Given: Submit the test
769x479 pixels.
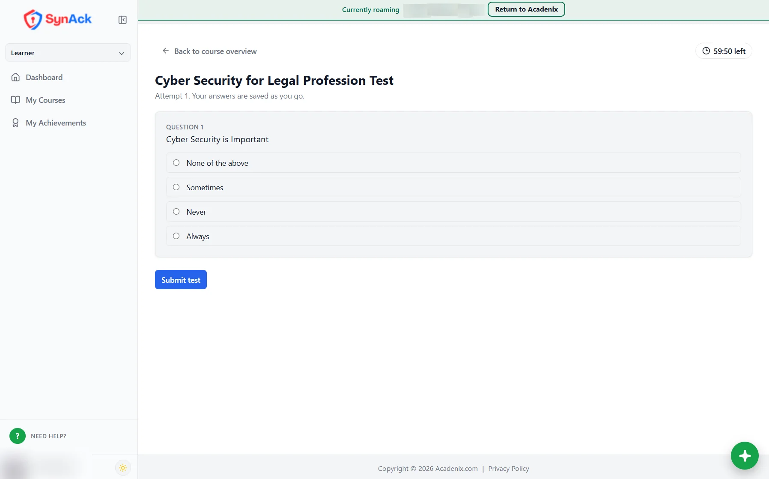Looking at the screenshot, I should 181,280.
